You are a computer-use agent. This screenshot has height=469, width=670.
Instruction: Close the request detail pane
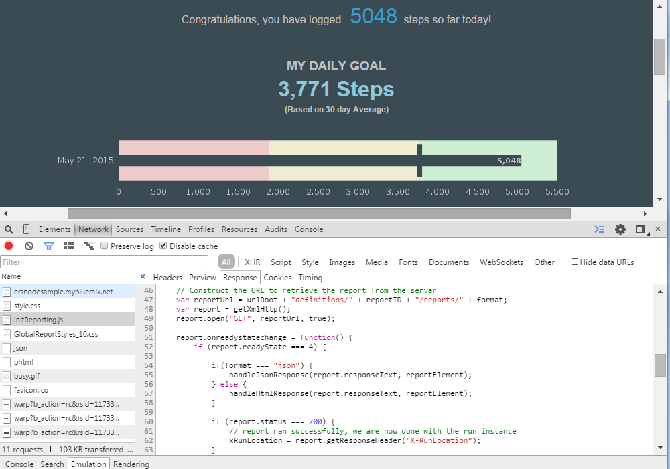(x=143, y=277)
